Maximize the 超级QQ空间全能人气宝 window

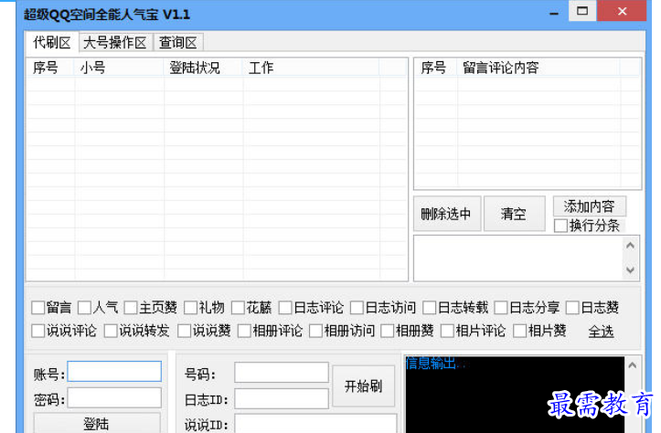pos(582,11)
